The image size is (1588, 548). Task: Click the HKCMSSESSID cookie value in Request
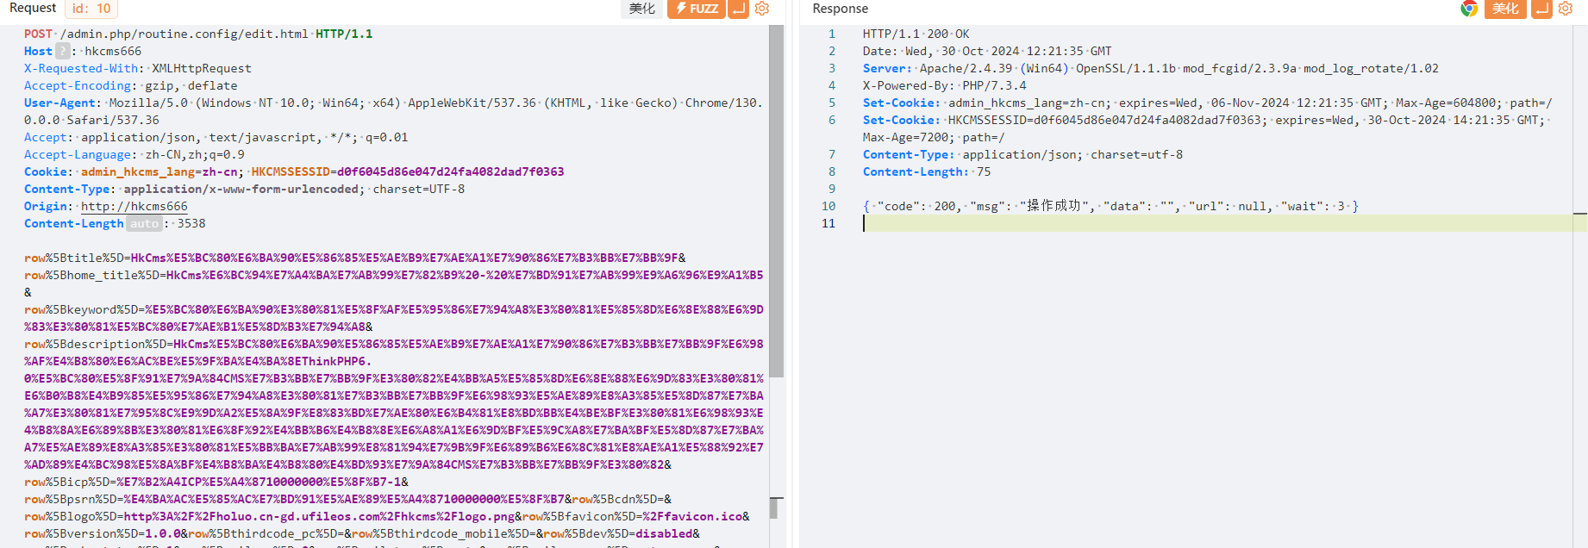450,171
